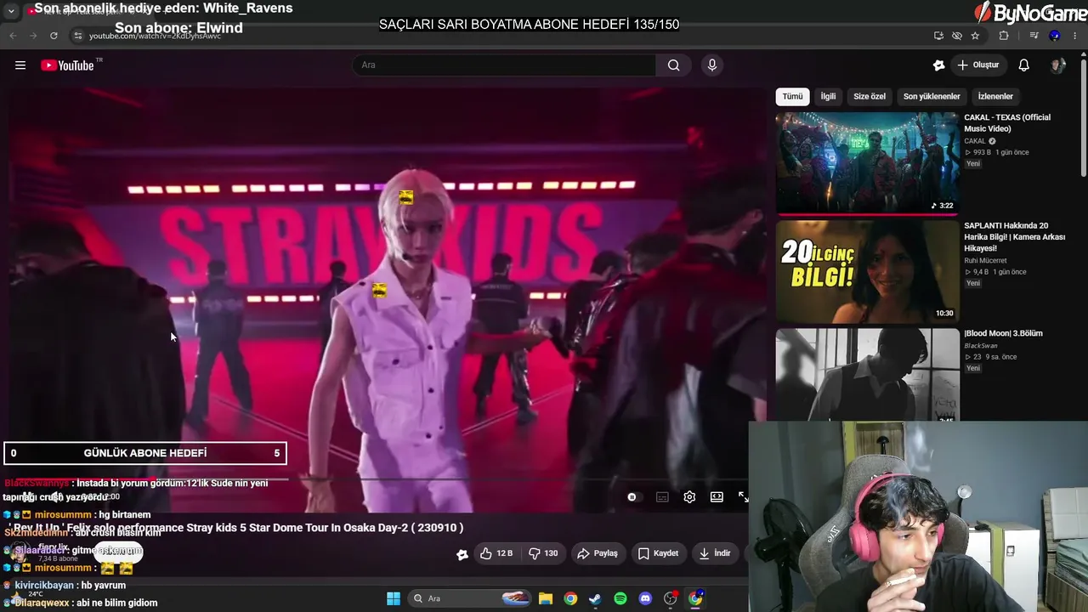This screenshot has height=612, width=1088.
Task: Go to the YouTube home logo
Action: pyautogui.click(x=68, y=65)
